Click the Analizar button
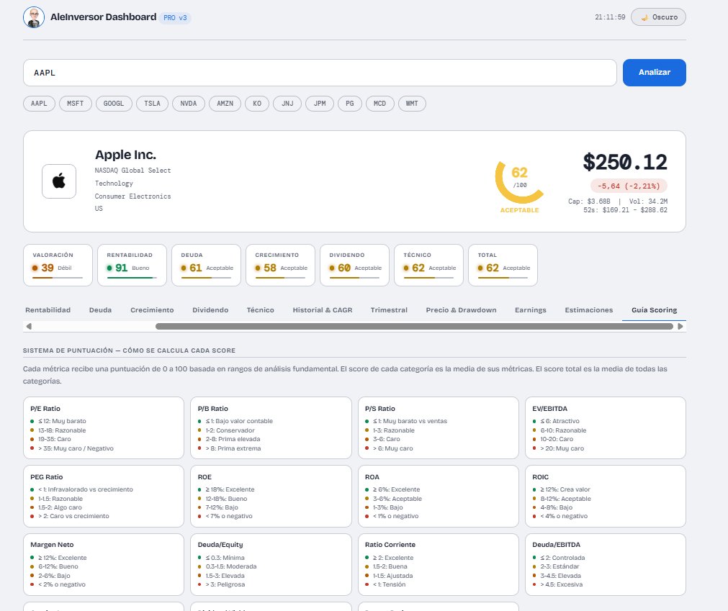Image resolution: width=728 pixels, height=611 pixels. point(654,73)
